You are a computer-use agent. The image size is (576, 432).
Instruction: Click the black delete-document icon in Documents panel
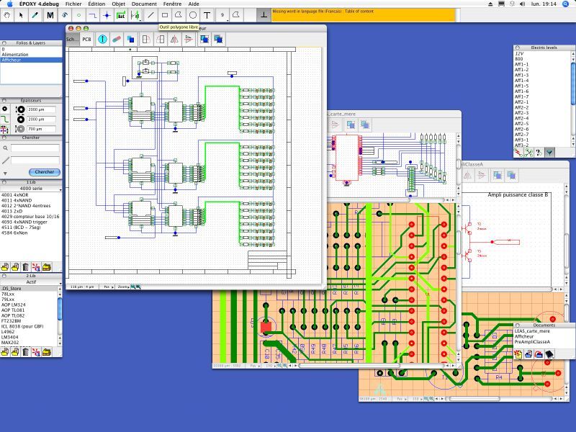click(x=549, y=354)
